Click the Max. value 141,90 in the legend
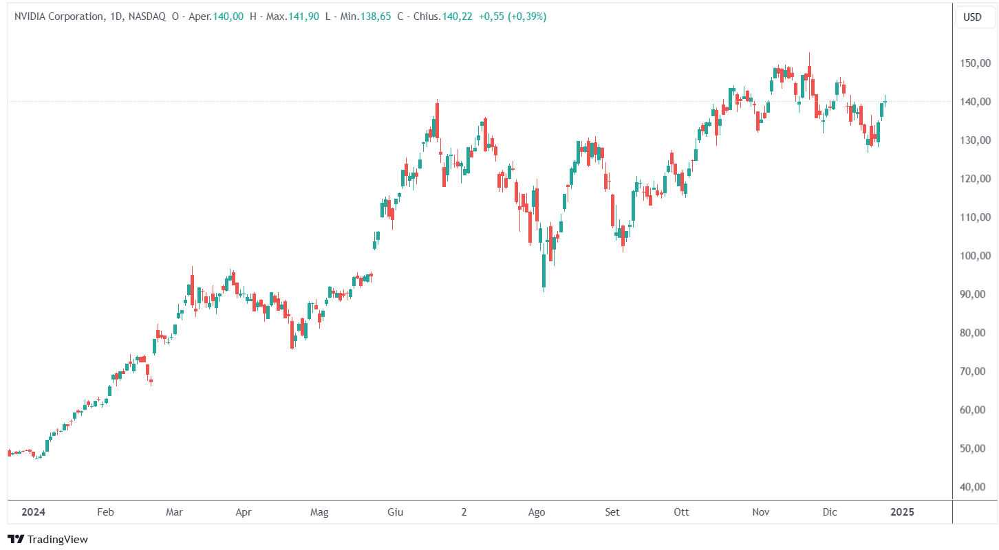 click(x=303, y=16)
